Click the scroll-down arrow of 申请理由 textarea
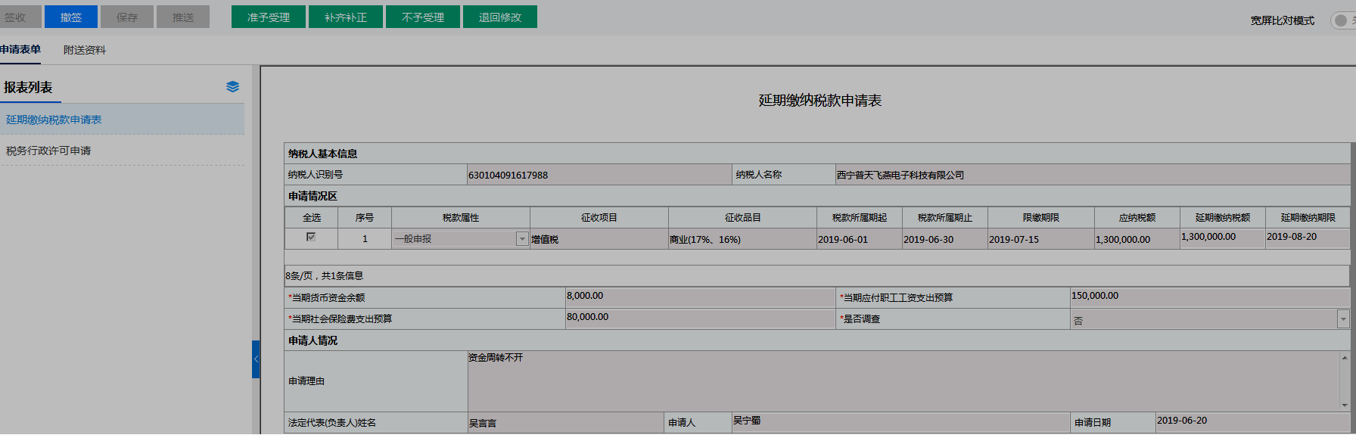 coord(1344,405)
